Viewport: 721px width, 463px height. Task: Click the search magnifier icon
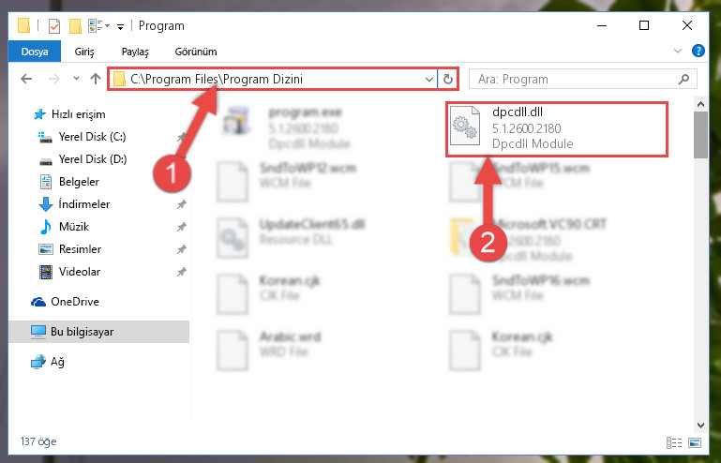point(683,79)
